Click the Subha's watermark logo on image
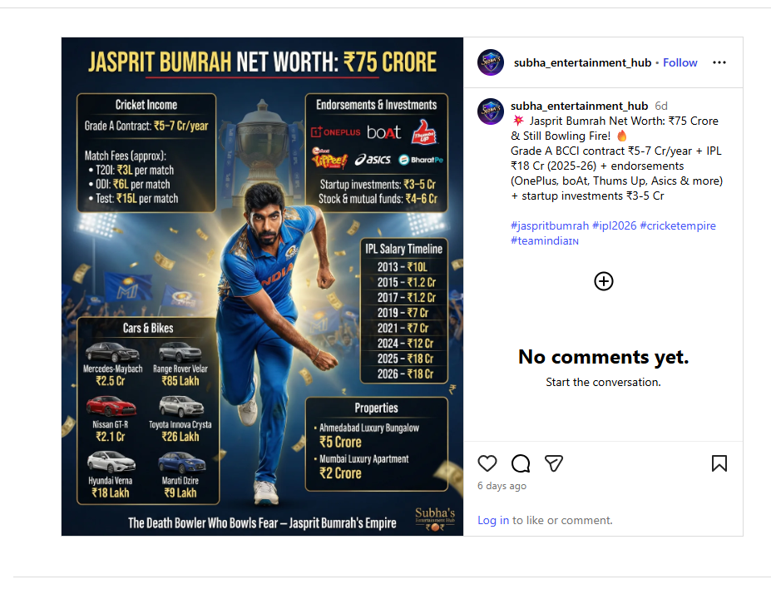 [x=435, y=519]
